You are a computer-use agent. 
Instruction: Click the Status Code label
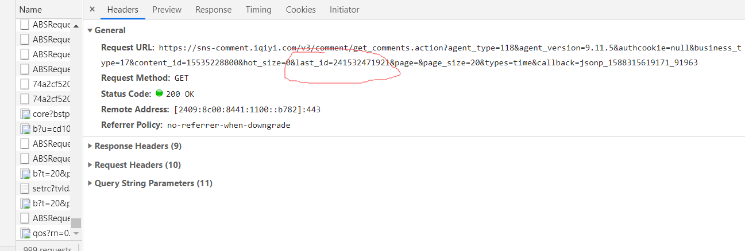pyautogui.click(x=126, y=93)
